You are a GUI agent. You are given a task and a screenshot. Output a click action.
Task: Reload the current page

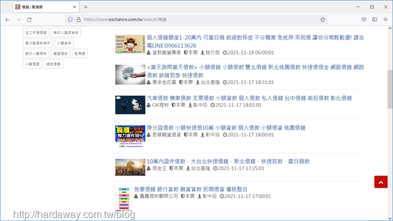point(29,20)
